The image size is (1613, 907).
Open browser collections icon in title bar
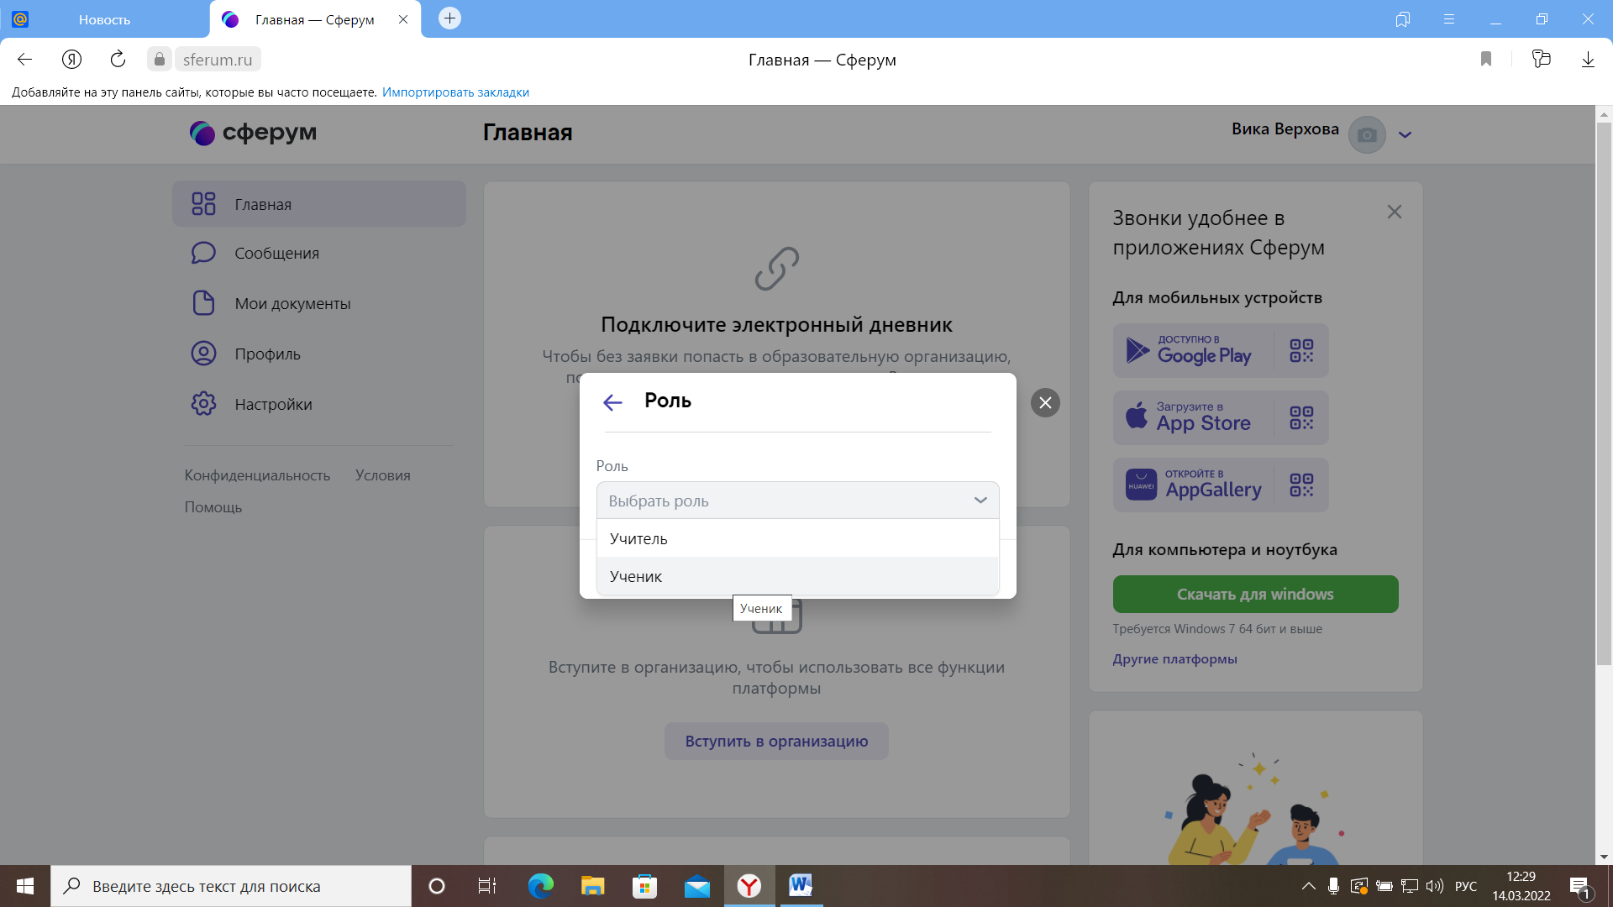(x=1402, y=19)
